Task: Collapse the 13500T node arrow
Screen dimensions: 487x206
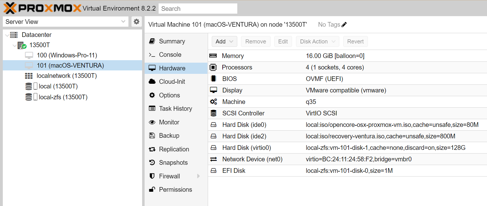Action: tap(14, 46)
